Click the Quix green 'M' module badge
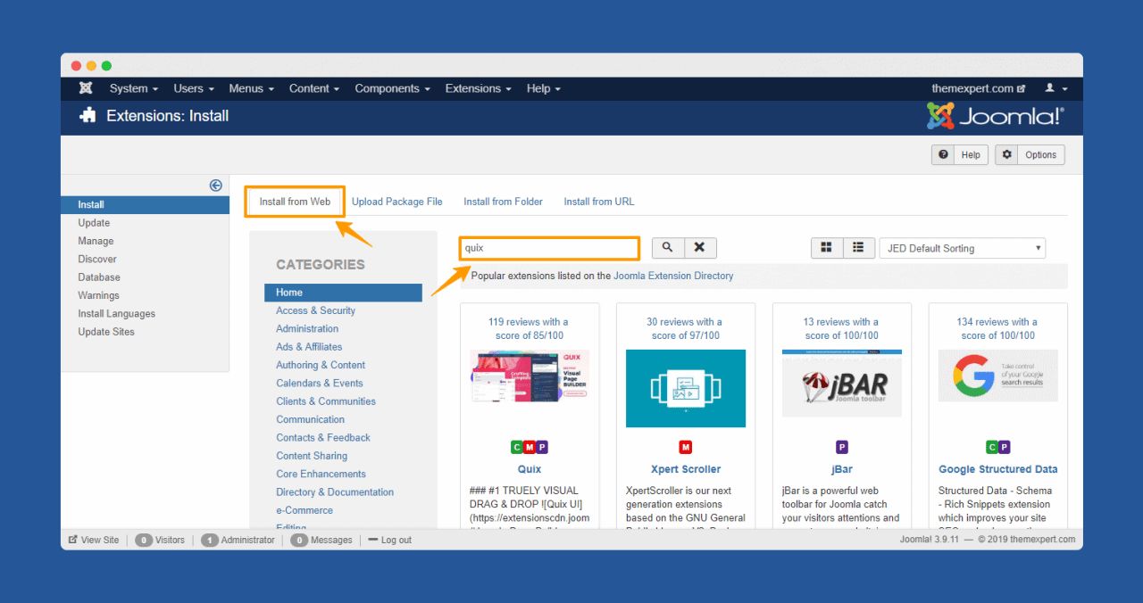1143x603 pixels. (530, 447)
